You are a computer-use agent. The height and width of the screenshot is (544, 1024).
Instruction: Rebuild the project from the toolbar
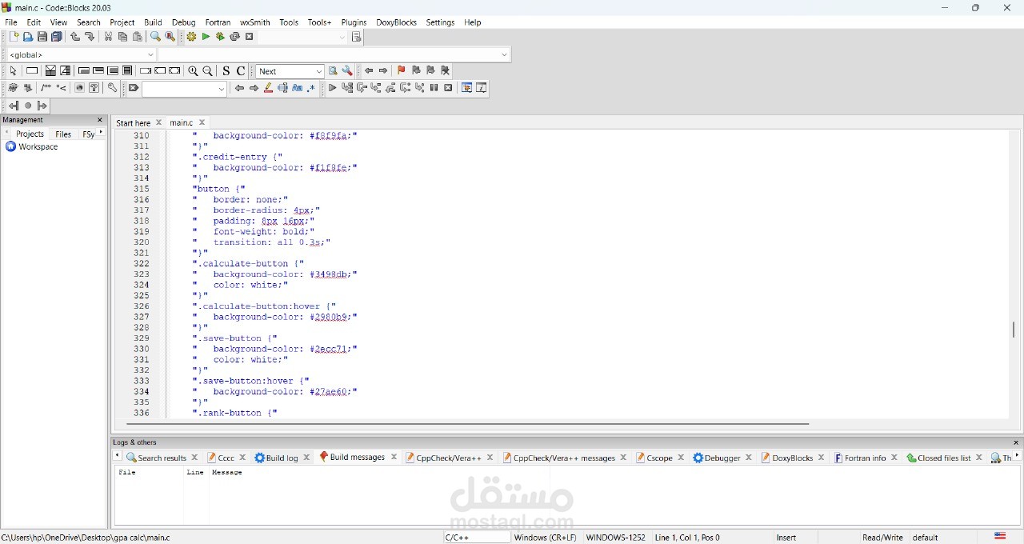point(234,37)
